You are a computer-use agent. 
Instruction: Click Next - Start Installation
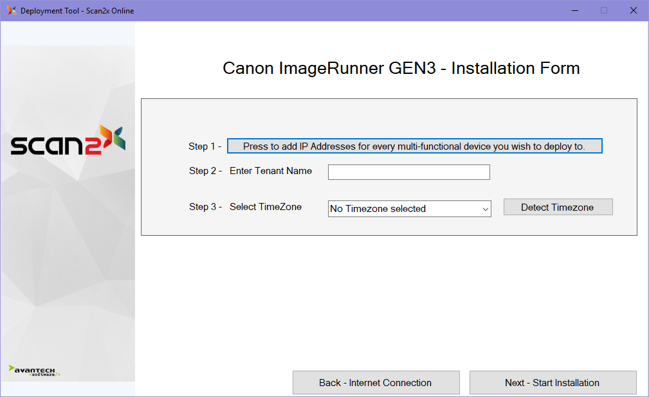click(553, 383)
